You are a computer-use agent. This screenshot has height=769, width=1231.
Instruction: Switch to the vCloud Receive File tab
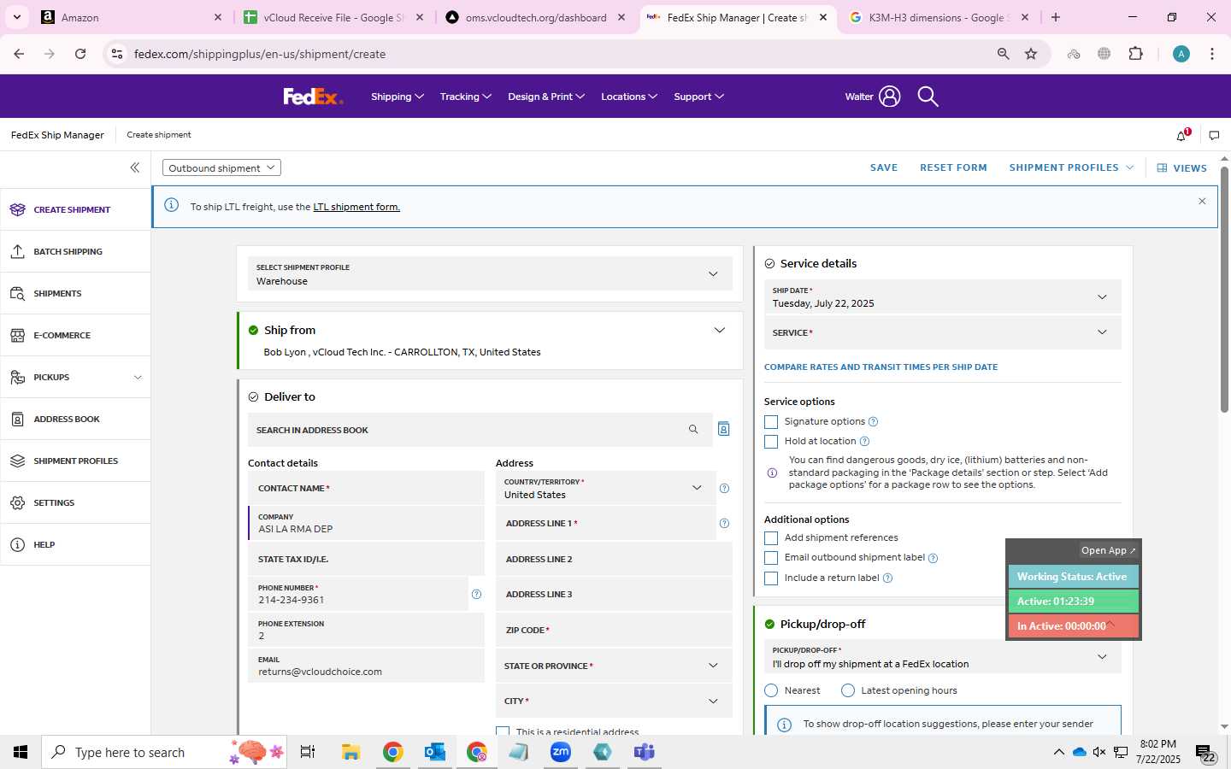click(x=334, y=17)
